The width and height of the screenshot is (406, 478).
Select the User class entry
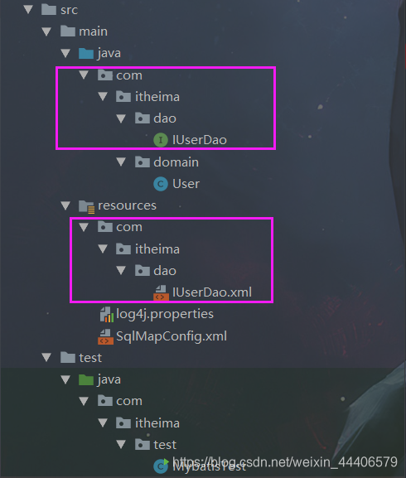pos(176,184)
